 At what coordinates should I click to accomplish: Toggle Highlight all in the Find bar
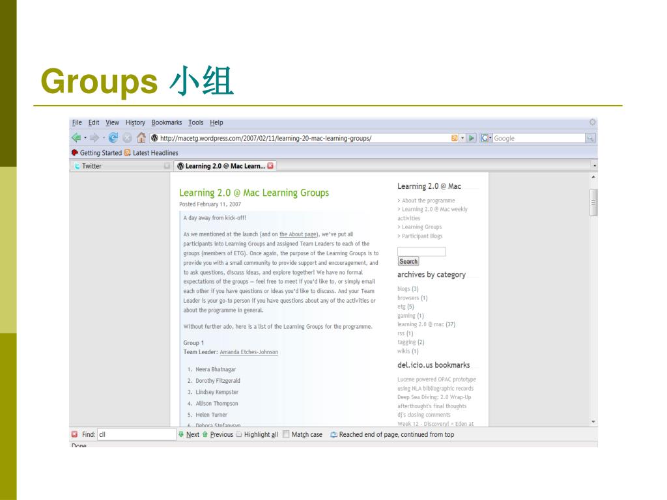pyautogui.click(x=257, y=434)
